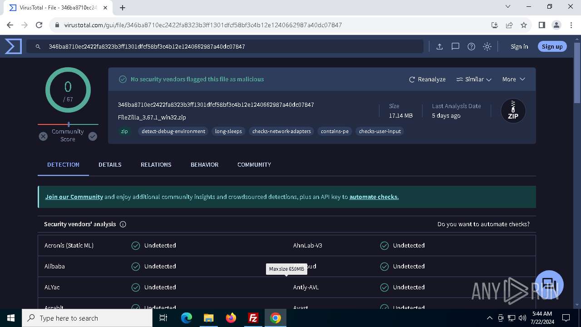
Task: Click the long-sleeps tag
Action: tap(228, 131)
